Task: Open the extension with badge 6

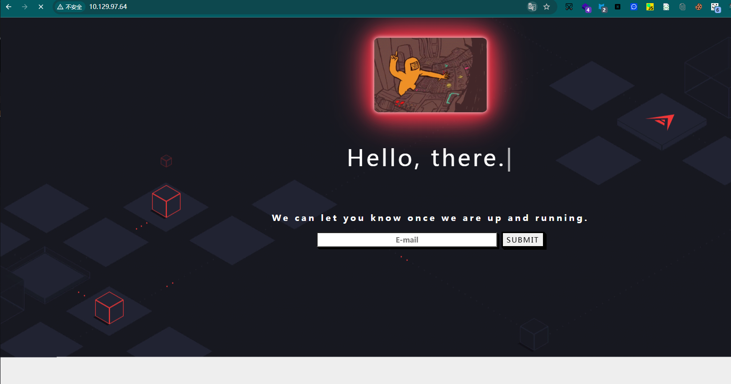Action: 715,7
